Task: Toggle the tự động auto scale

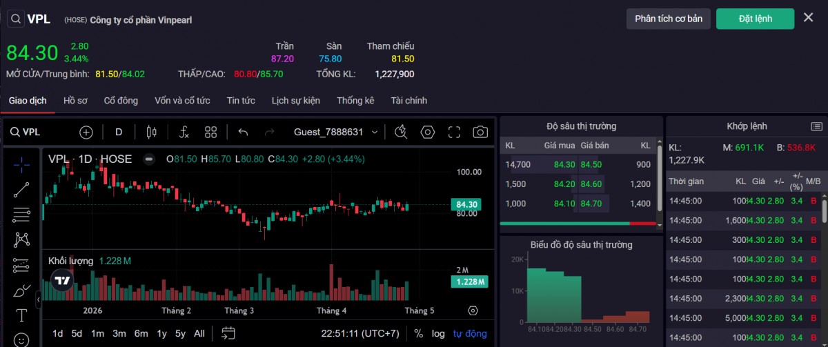Action: [470, 333]
